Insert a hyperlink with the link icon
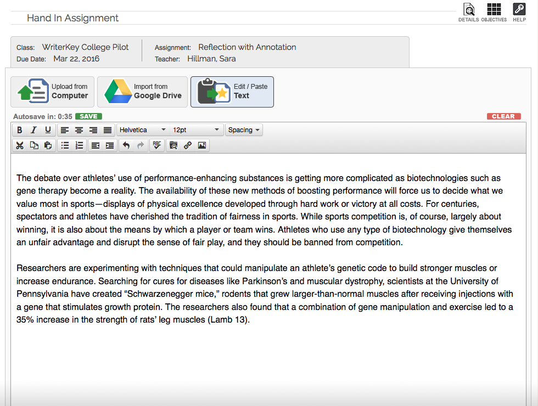This screenshot has width=538, height=406. [x=188, y=145]
